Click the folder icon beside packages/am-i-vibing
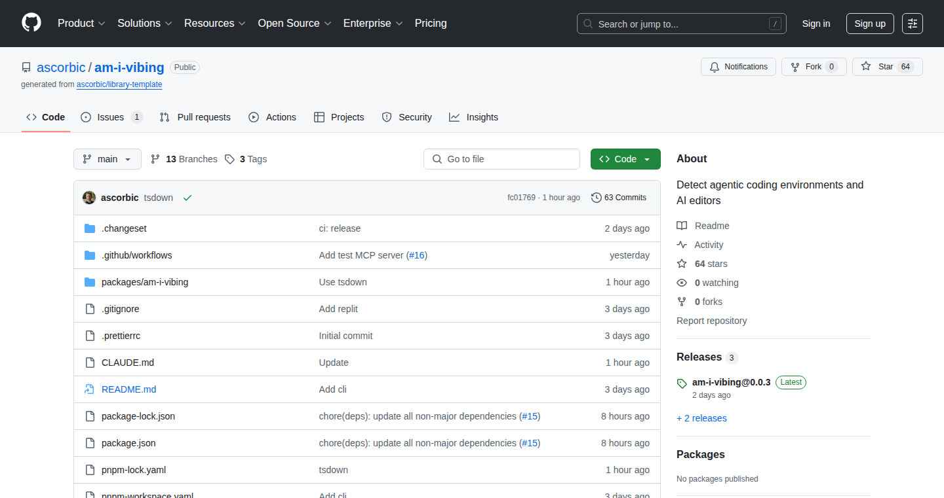The image size is (944, 498). point(90,282)
